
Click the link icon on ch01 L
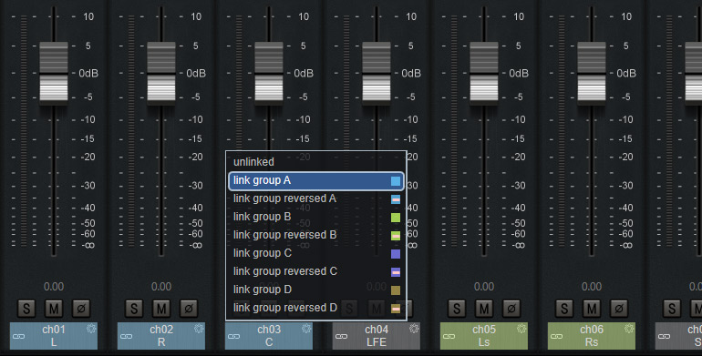point(18,336)
